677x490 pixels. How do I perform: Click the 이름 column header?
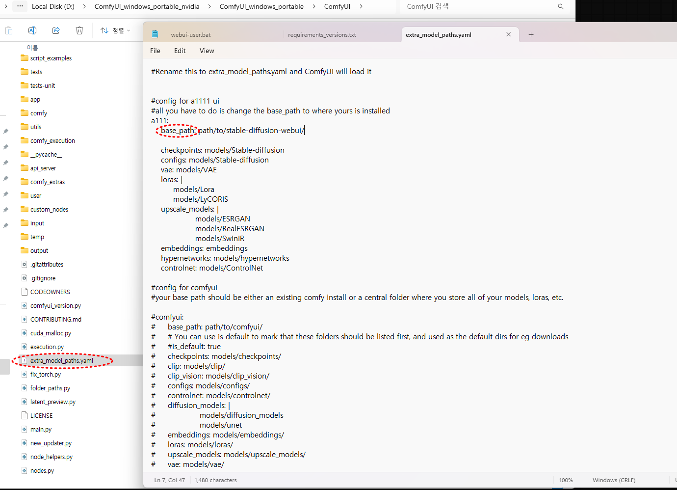pyautogui.click(x=32, y=48)
